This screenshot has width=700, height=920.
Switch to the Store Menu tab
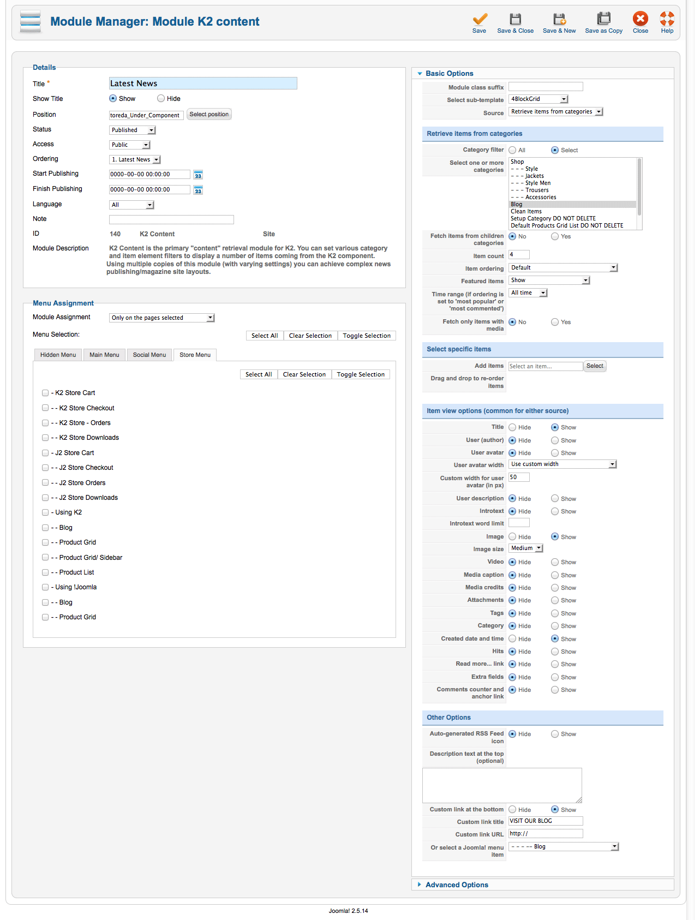pos(195,355)
